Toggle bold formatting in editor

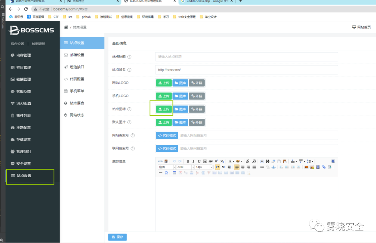pos(188,161)
